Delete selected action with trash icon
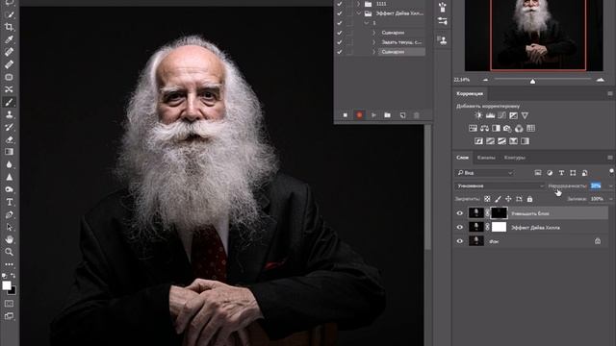 pyautogui.click(x=417, y=115)
